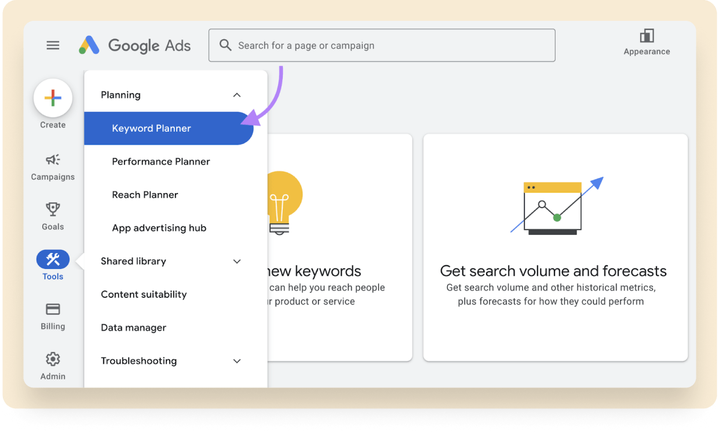The image size is (719, 432).
Task: Expand the Troubleshooting section
Action: click(x=236, y=361)
